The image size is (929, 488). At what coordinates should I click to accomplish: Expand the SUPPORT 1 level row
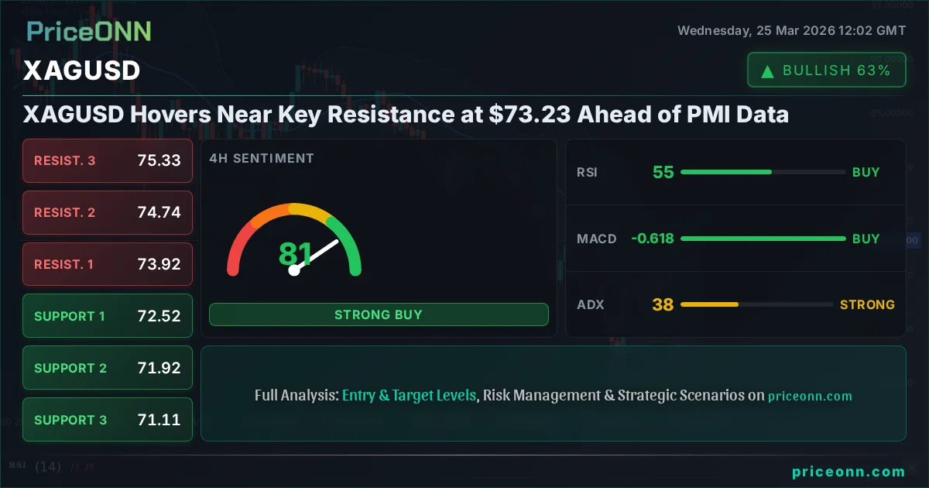(107, 316)
